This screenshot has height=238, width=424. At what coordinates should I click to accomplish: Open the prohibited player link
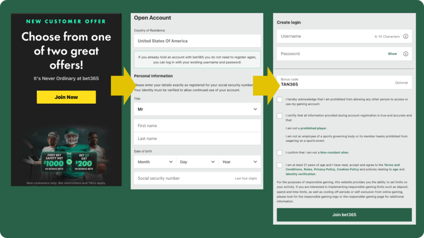tap(313, 128)
